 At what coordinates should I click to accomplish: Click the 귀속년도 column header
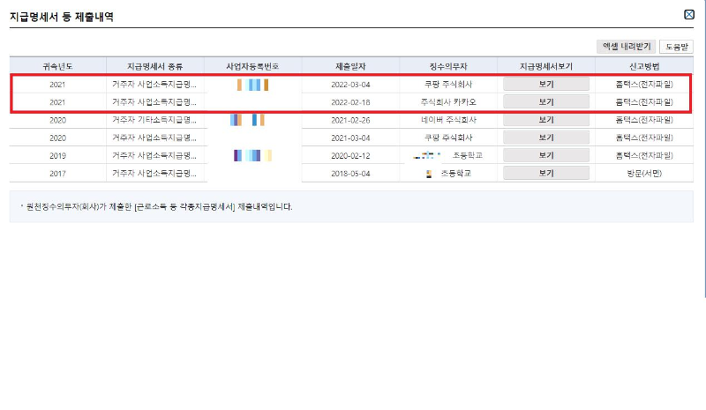click(57, 67)
